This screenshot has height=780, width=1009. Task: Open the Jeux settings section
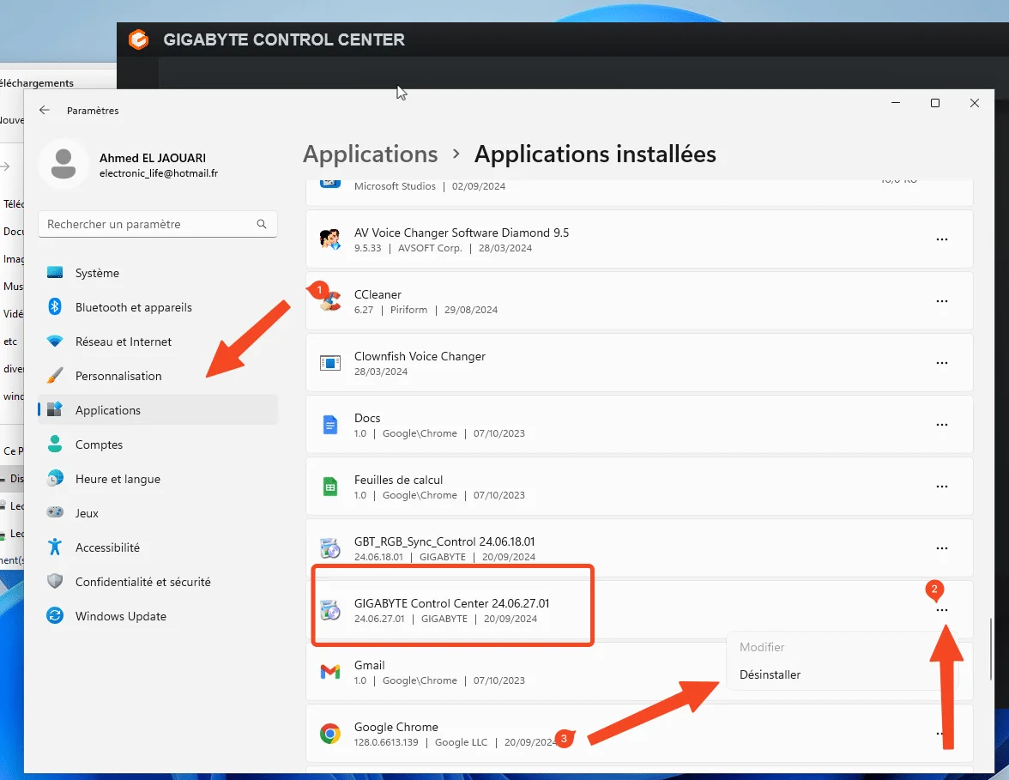tap(85, 512)
